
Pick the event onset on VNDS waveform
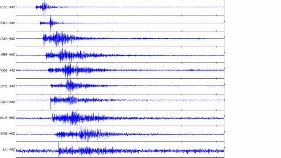(53, 118)
